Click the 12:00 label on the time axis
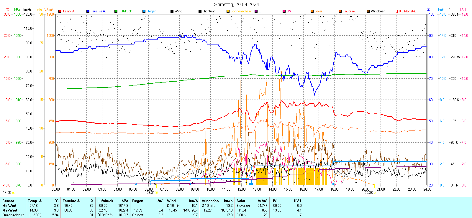This screenshot has width=472, height=218. [241, 189]
